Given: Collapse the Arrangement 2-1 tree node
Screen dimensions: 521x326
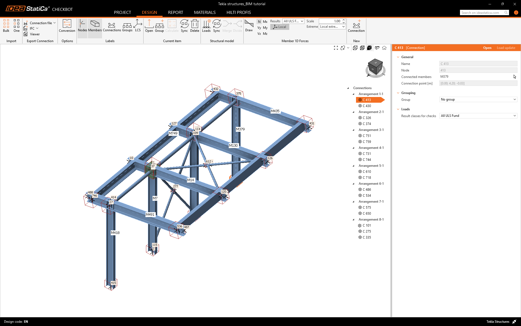Looking at the screenshot, I should [x=353, y=112].
